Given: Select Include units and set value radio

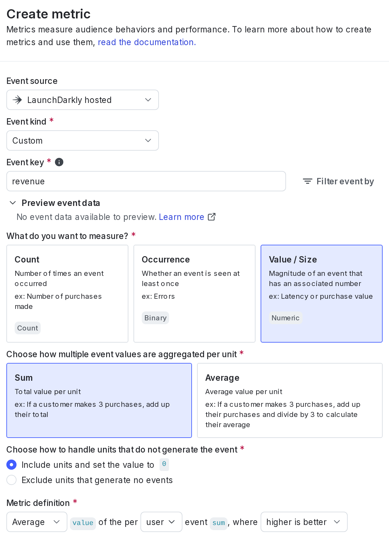Looking at the screenshot, I should click(11, 465).
